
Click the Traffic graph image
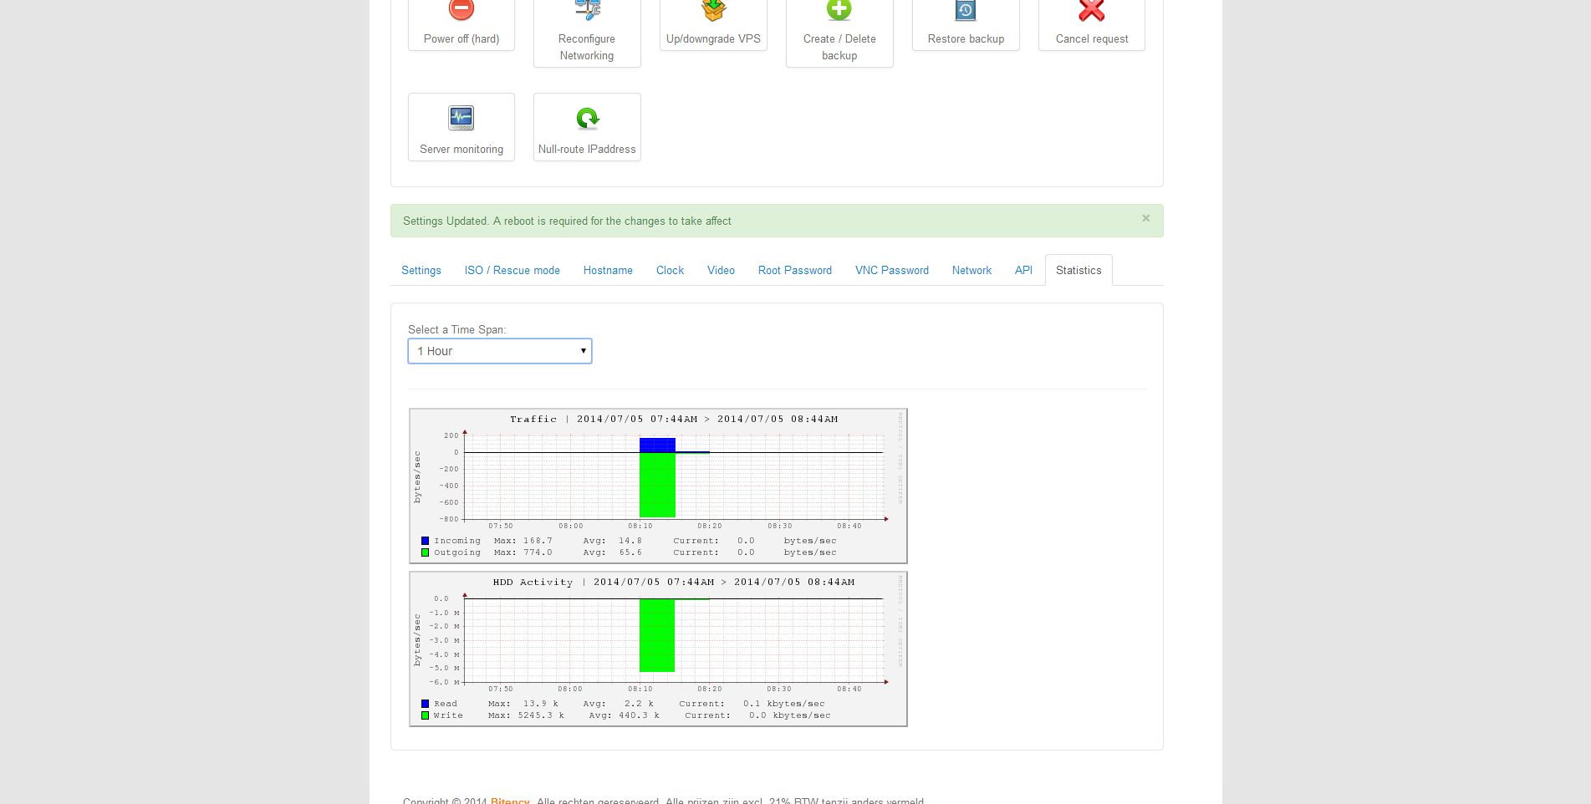pyautogui.click(x=658, y=486)
